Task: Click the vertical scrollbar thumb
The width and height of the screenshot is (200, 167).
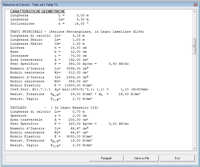Action: click(194, 46)
